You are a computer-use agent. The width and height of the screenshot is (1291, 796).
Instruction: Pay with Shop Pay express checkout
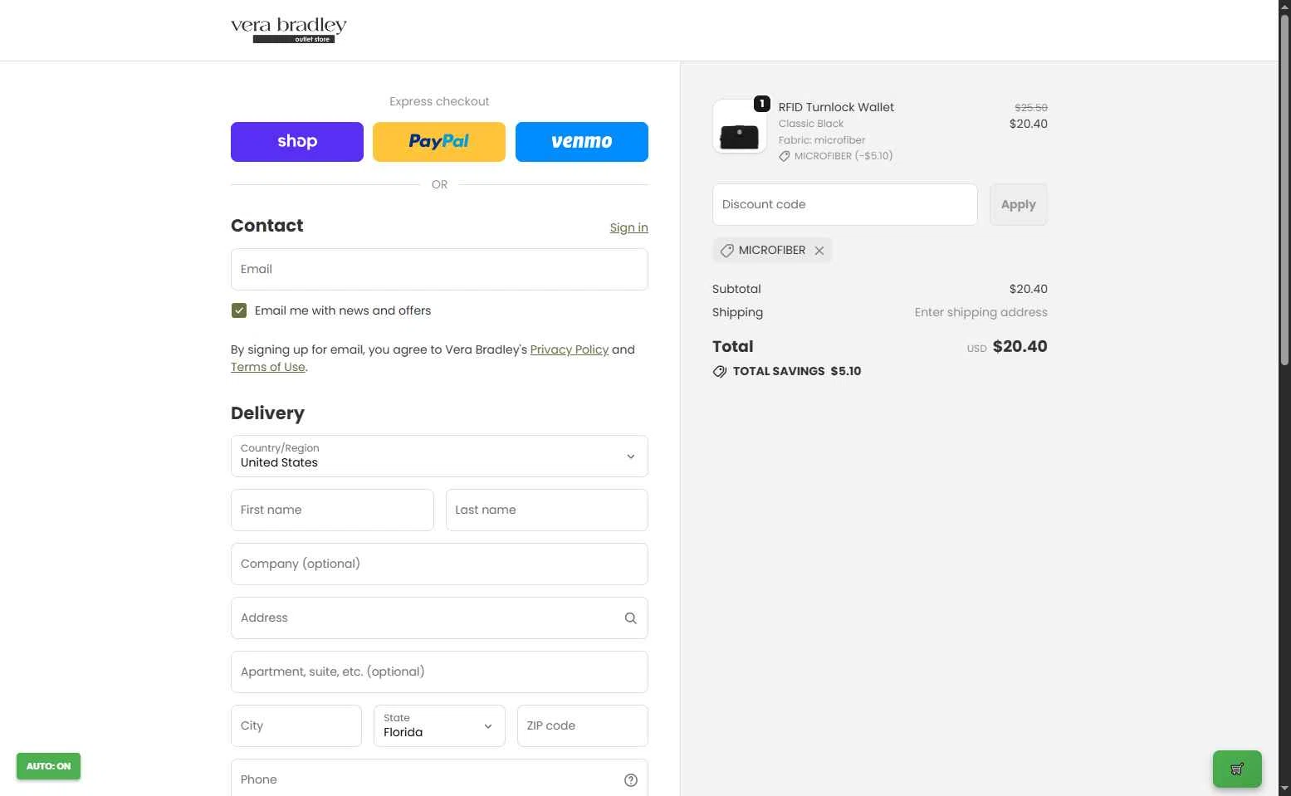pos(296,142)
